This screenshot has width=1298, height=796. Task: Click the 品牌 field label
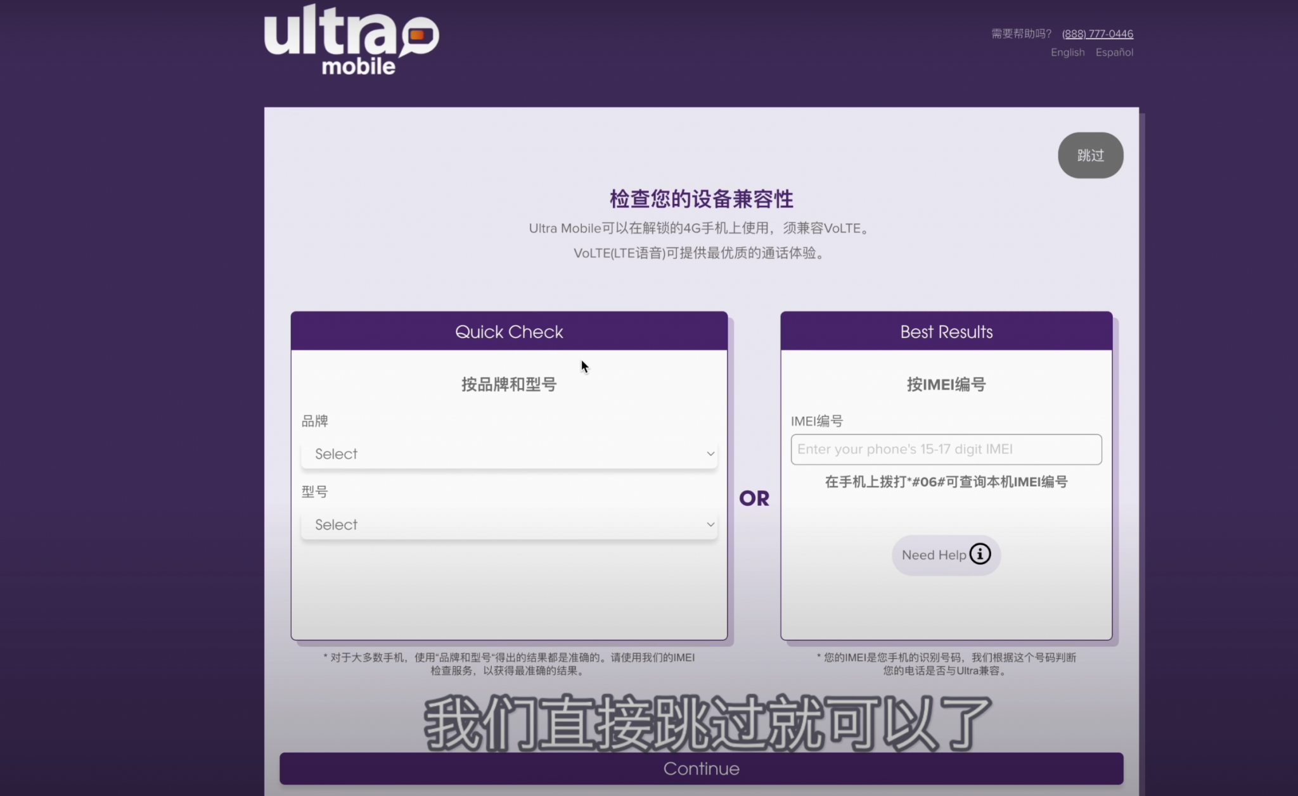click(314, 421)
